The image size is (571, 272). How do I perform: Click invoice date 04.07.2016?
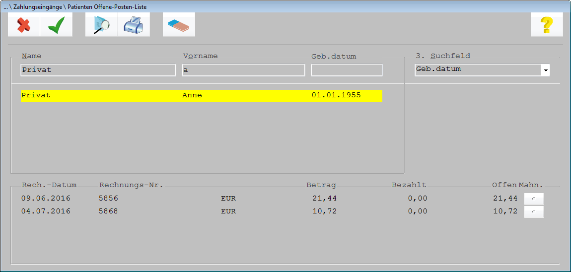click(46, 211)
